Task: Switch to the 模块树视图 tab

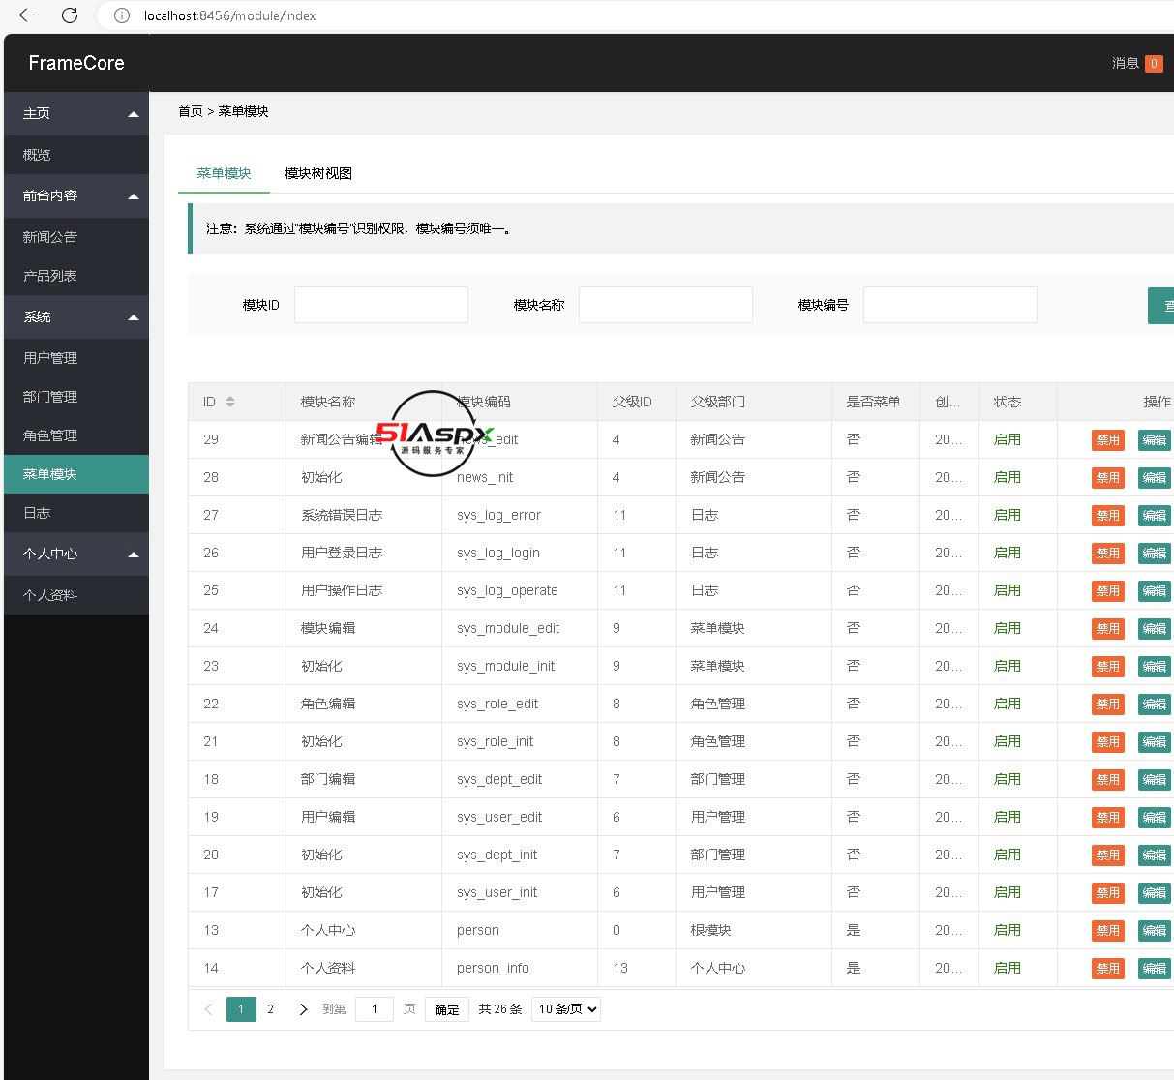Action: coord(318,174)
